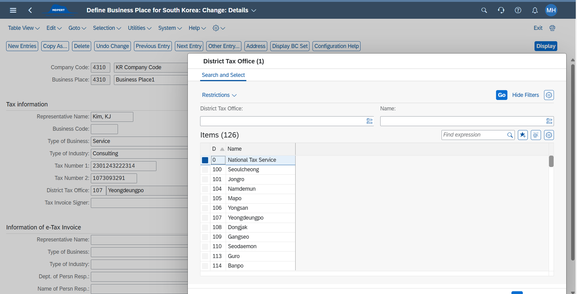This screenshot has height=294, width=577.
Task: Click the Configuration Help button
Action: 337,46
